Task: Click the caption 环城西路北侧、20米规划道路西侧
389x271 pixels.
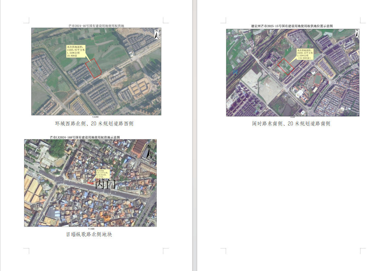Action: [x=94, y=124]
